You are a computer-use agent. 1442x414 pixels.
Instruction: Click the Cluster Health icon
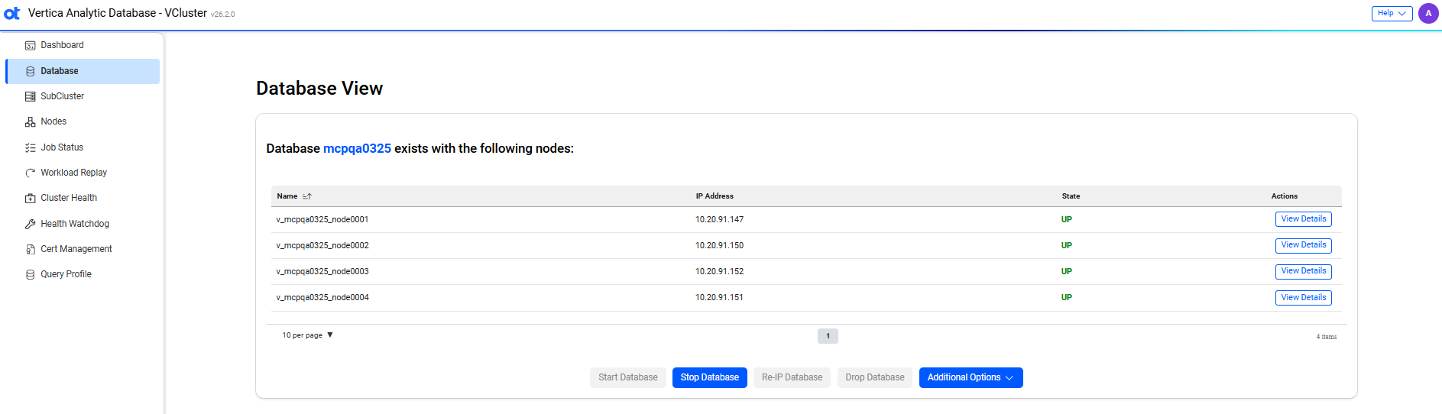click(31, 199)
